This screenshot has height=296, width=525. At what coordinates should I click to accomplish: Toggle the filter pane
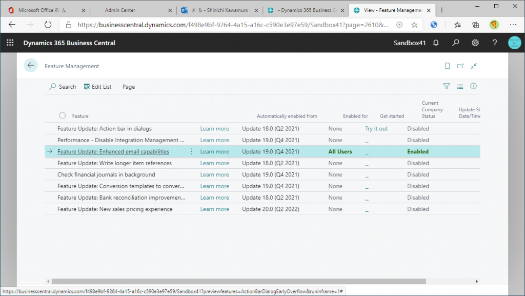(x=447, y=86)
